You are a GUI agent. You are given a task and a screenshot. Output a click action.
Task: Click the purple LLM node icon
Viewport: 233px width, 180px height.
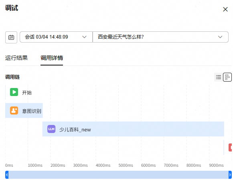pos(51,129)
